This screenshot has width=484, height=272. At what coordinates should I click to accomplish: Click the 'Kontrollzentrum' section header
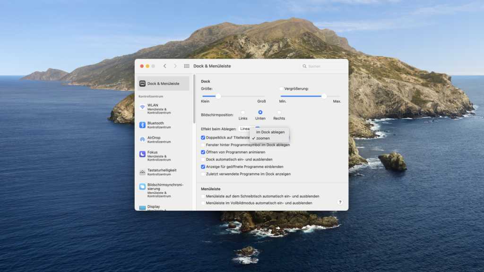click(151, 96)
